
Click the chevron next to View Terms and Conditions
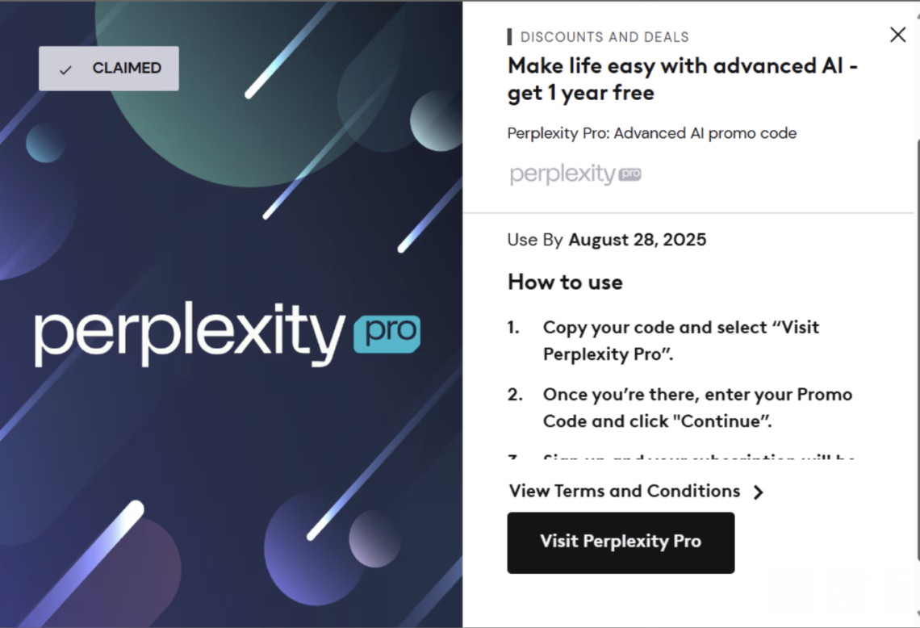coord(758,492)
